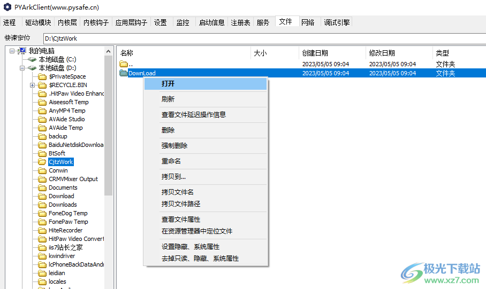The image size is (486, 289).
Task: Choose 刷新 in the context menu
Action: (206, 99)
